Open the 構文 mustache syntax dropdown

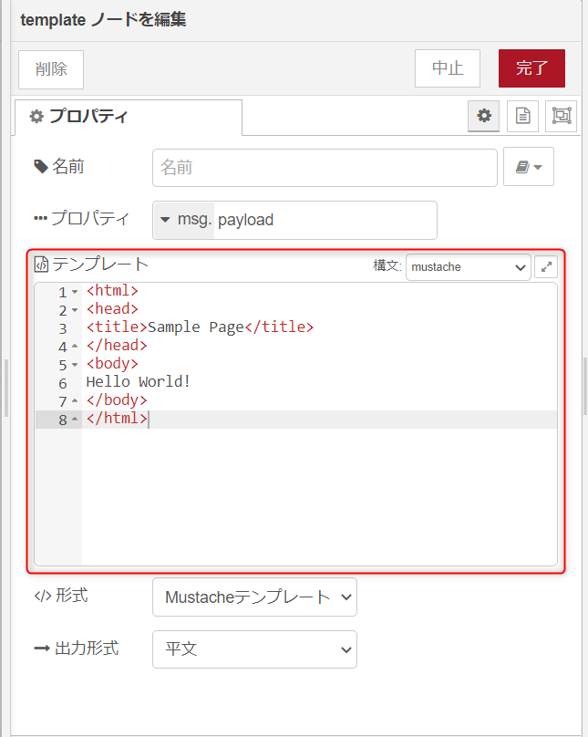click(x=469, y=267)
